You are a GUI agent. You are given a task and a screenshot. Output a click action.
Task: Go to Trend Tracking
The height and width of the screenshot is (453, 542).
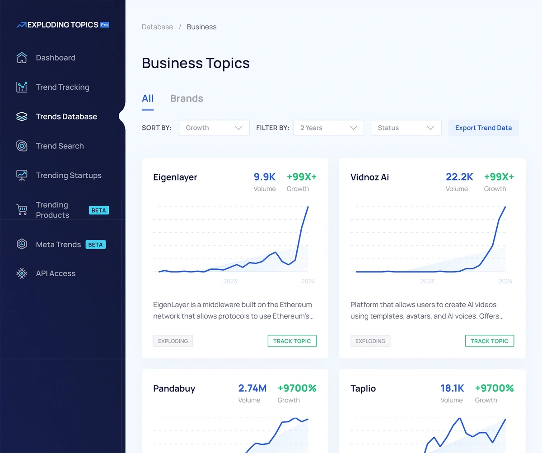62,87
